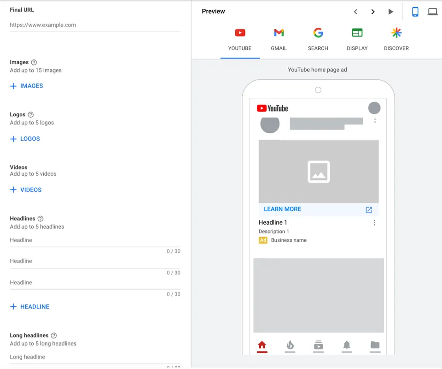Viewport: 442px width, 369px height.
Task: Click the plus icon next to IMAGES
Action: click(x=13, y=86)
